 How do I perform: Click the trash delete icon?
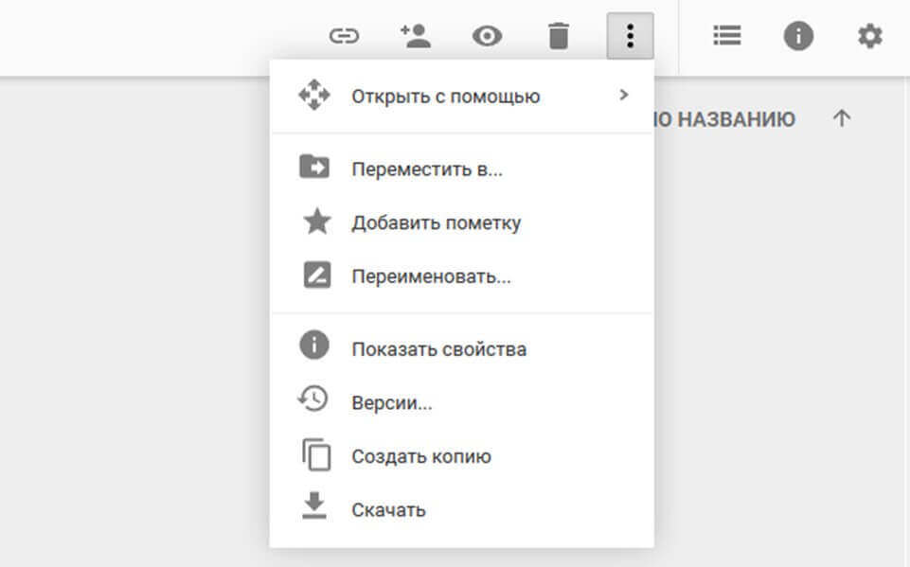tap(559, 36)
